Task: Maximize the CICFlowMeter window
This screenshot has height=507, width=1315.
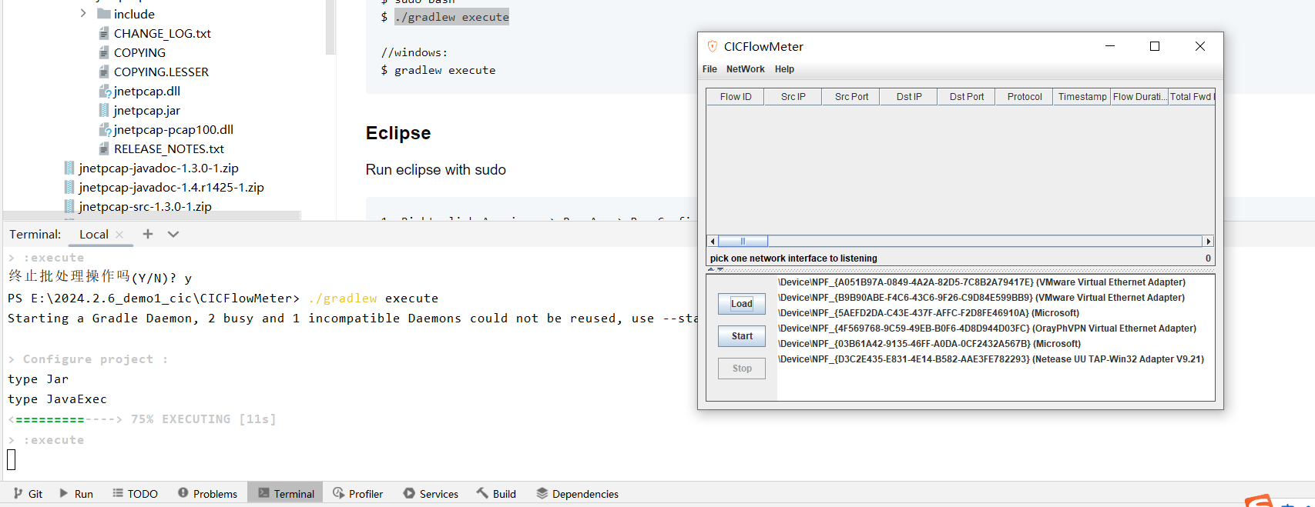Action: tap(1155, 46)
